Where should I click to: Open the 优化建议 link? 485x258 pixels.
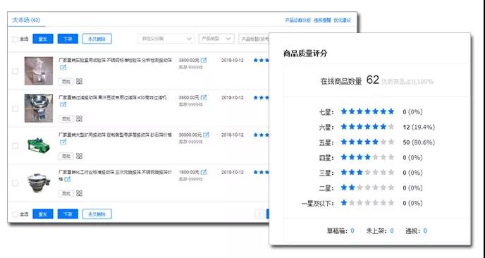pyautogui.click(x=343, y=20)
